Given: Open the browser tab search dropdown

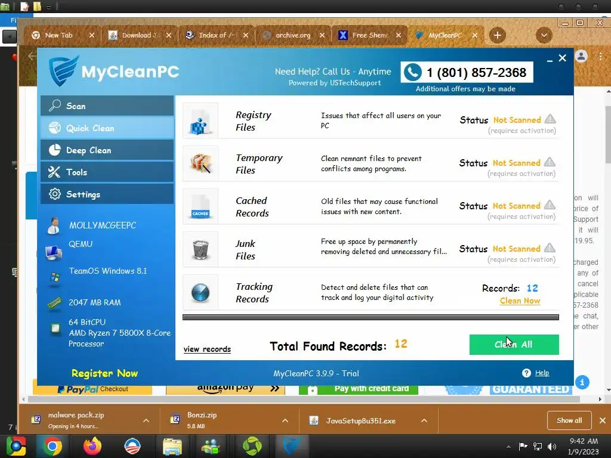Looking at the screenshot, I should point(544,35).
